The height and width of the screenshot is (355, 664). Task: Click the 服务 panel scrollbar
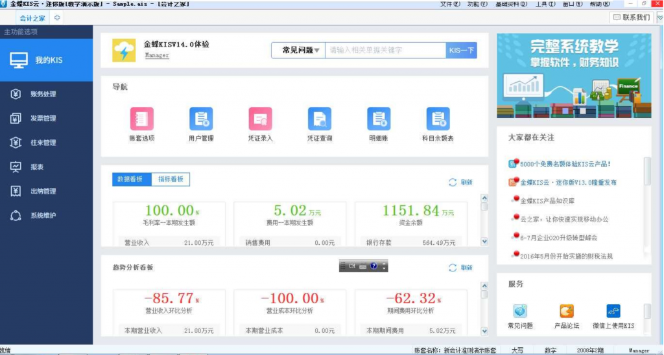tap(647, 312)
